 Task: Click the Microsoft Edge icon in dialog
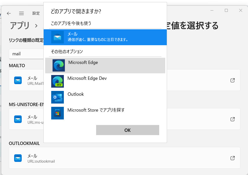coord(59,65)
